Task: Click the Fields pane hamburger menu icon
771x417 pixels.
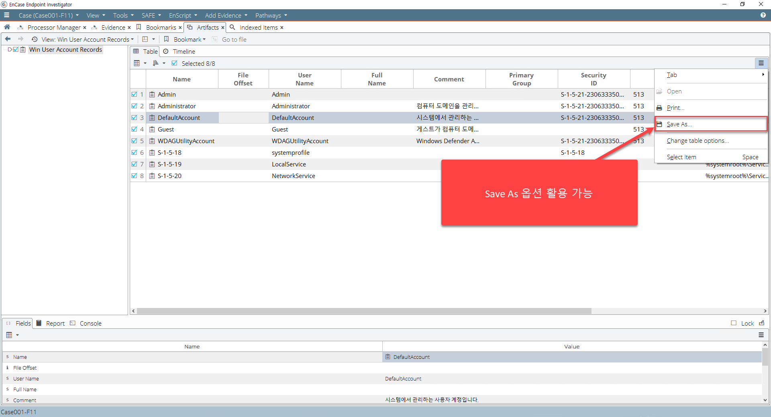Action: pos(761,335)
